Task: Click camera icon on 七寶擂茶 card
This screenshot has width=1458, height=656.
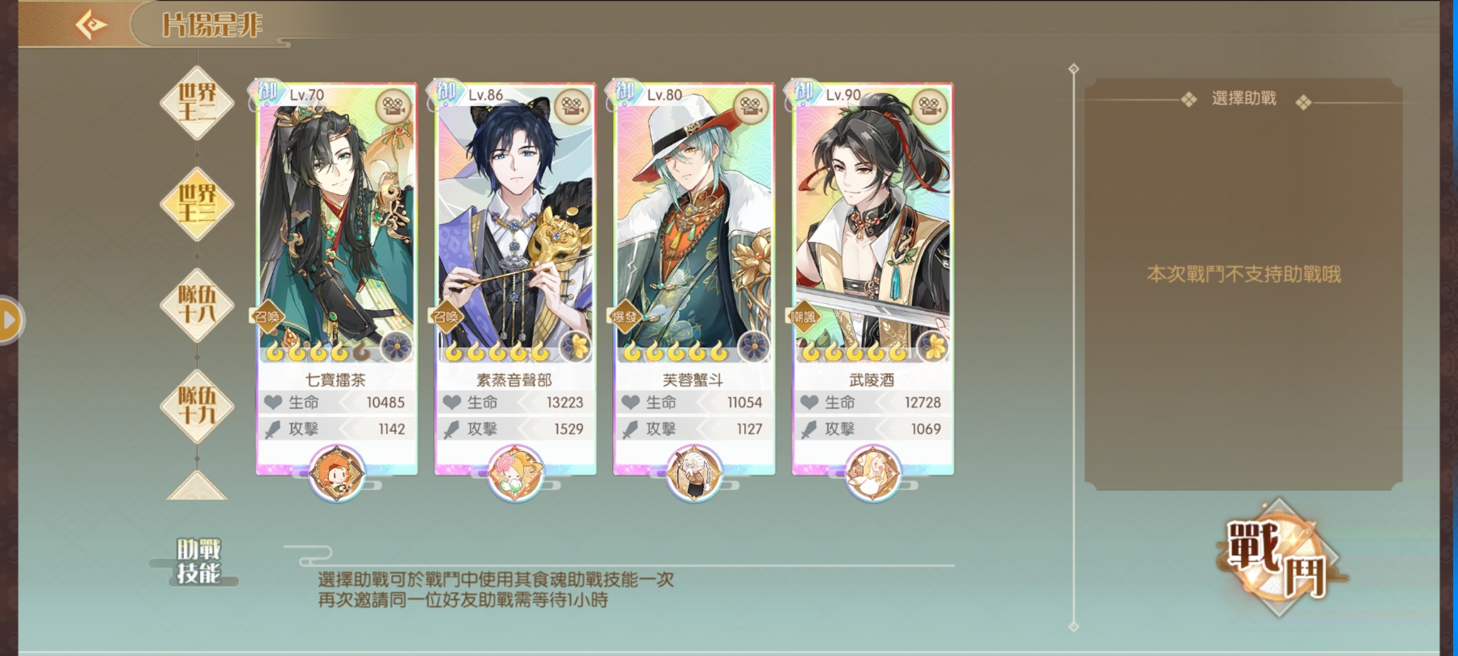Action: pos(394,107)
